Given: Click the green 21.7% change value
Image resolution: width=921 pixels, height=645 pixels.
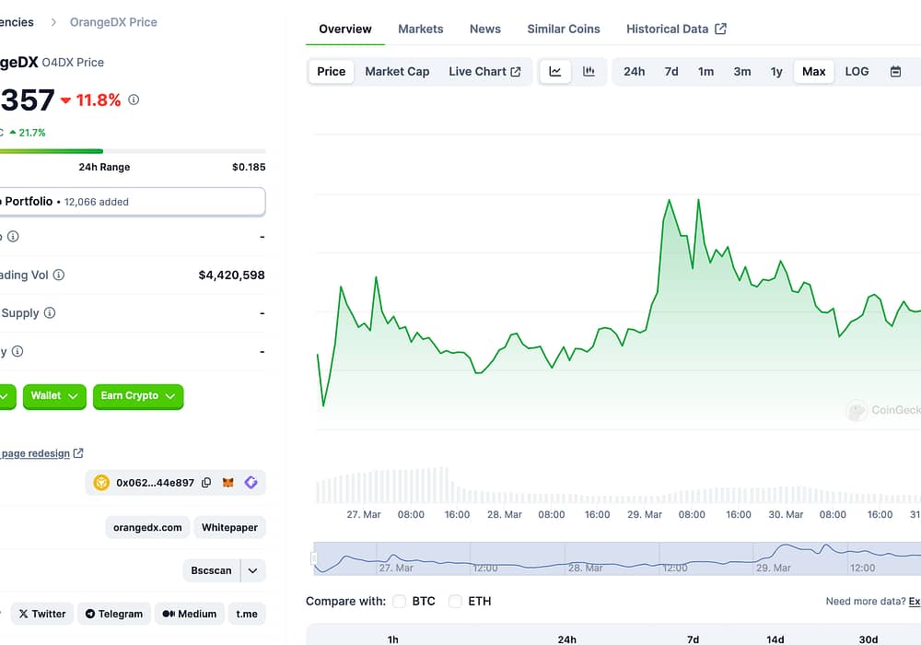Looking at the screenshot, I should click(28, 133).
